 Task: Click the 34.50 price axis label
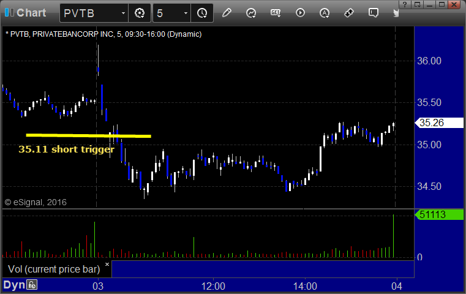(x=429, y=186)
